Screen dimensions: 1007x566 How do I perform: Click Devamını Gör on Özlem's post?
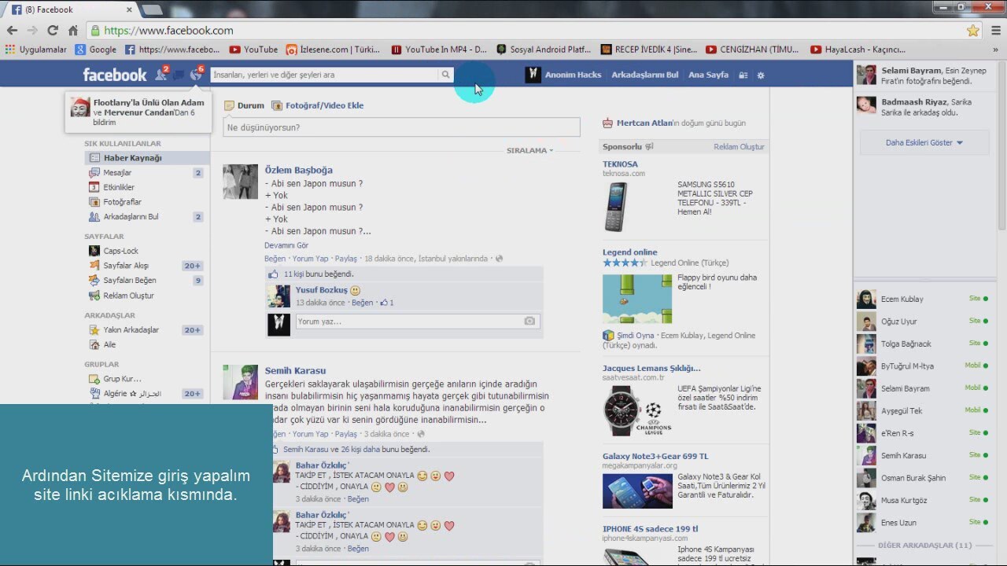(x=286, y=245)
